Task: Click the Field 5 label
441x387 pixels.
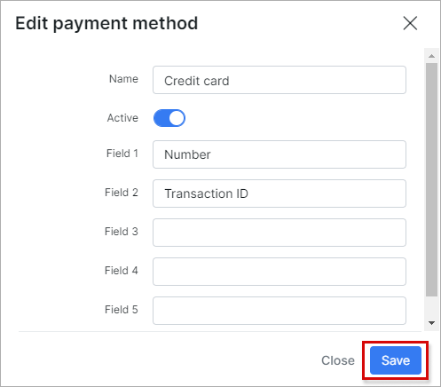Action: click(122, 310)
